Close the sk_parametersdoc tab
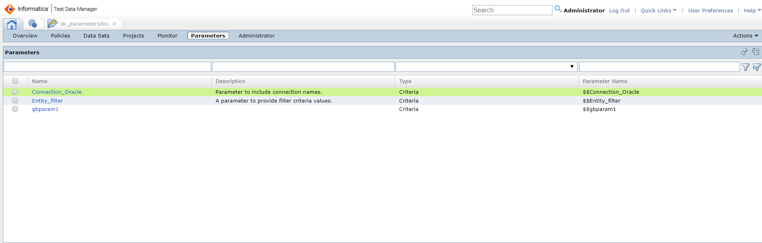The width and height of the screenshot is (762, 243). pyautogui.click(x=114, y=24)
